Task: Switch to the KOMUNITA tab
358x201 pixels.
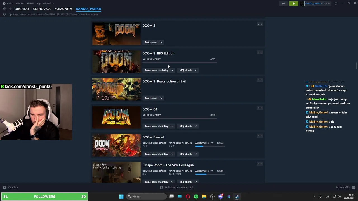Action: click(x=63, y=9)
